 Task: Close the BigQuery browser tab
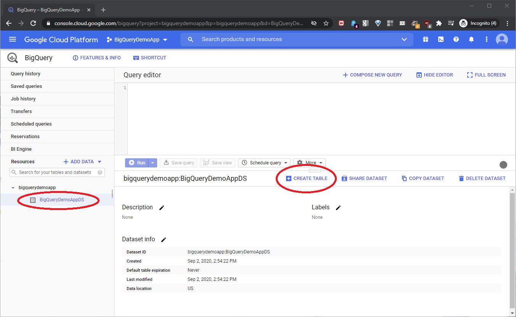[x=88, y=10]
